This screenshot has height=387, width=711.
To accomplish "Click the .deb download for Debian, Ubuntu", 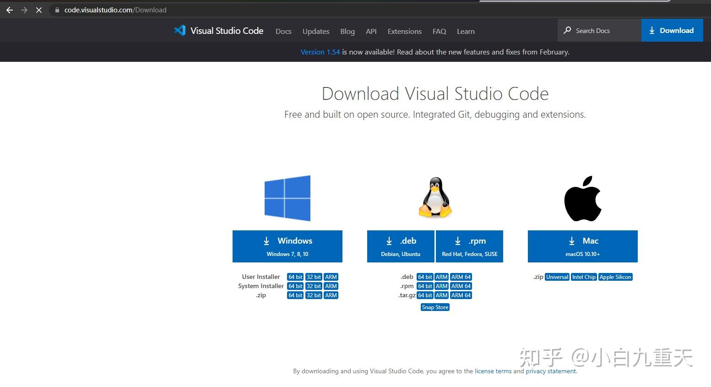I will pyautogui.click(x=400, y=246).
